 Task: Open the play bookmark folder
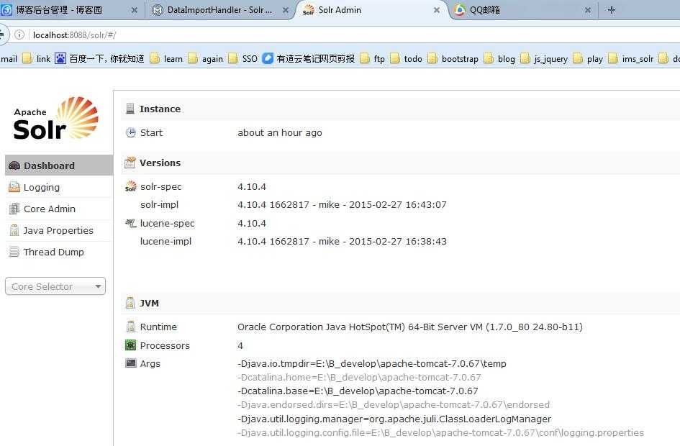[588, 58]
